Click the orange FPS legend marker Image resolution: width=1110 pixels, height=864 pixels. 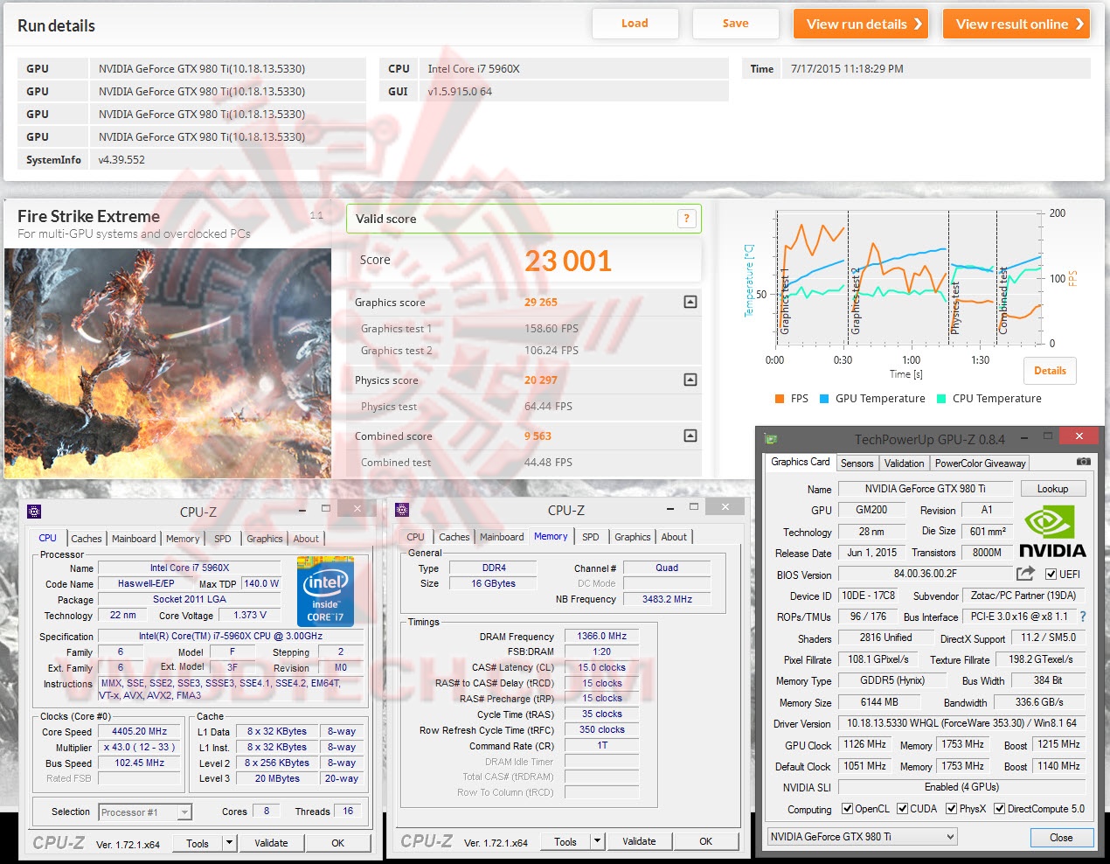[780, 399]
